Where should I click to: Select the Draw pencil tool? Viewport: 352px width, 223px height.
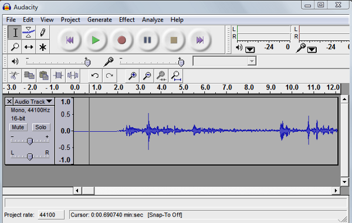42,32
